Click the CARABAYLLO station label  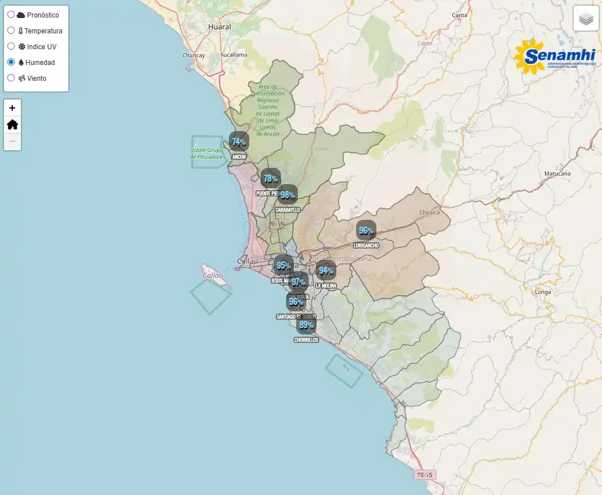[288, 210]
